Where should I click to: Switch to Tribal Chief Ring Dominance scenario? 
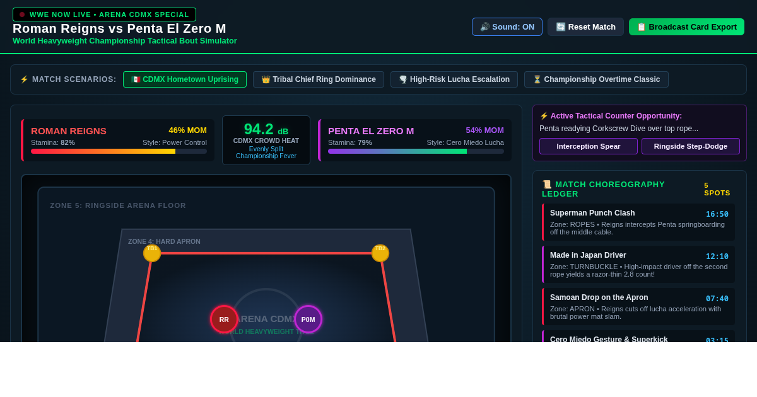(x=319, y=79)
